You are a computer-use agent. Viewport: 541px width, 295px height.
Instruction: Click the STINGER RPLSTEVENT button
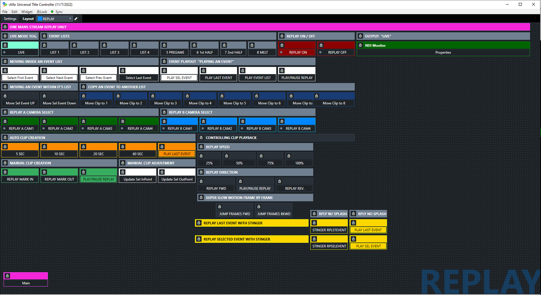(x=329, y=230)
